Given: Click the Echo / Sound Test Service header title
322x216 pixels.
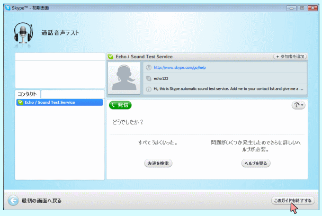Looking at the screenshot, I should click(144, 57).
